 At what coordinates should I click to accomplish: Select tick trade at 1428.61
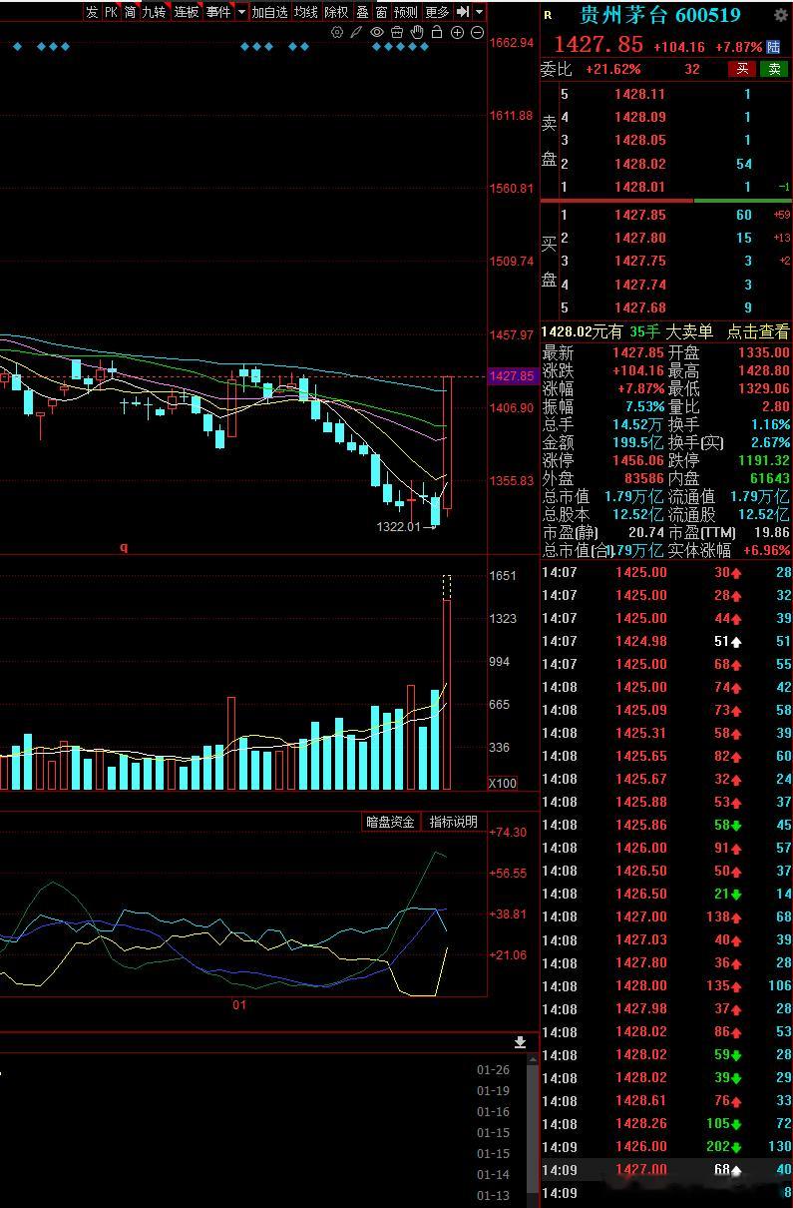coord(665,1100)
